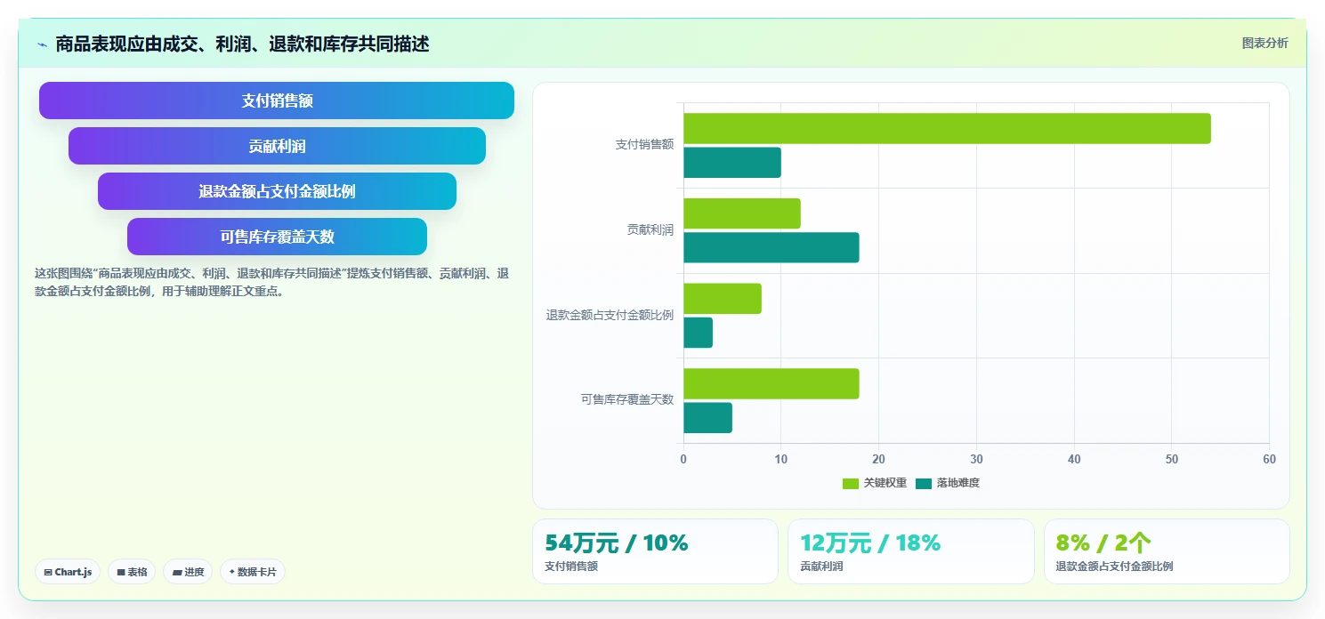Screen dimensions: 1325x619
Task: Click the x-axis tick value 0
Action: click(x=683, y=460)
